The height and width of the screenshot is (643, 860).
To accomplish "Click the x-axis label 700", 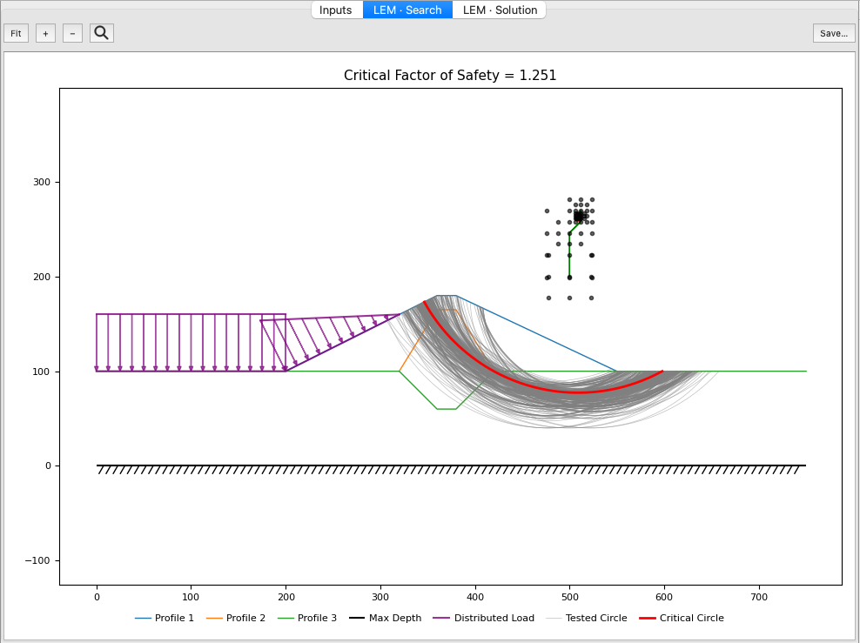I will (759, 597).
